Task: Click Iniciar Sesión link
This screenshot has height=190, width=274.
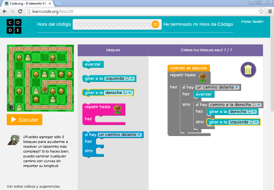Action: click(252, 22)
